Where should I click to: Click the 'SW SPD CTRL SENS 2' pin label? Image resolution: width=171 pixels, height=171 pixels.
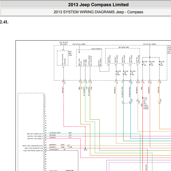[x=35, y=136]
